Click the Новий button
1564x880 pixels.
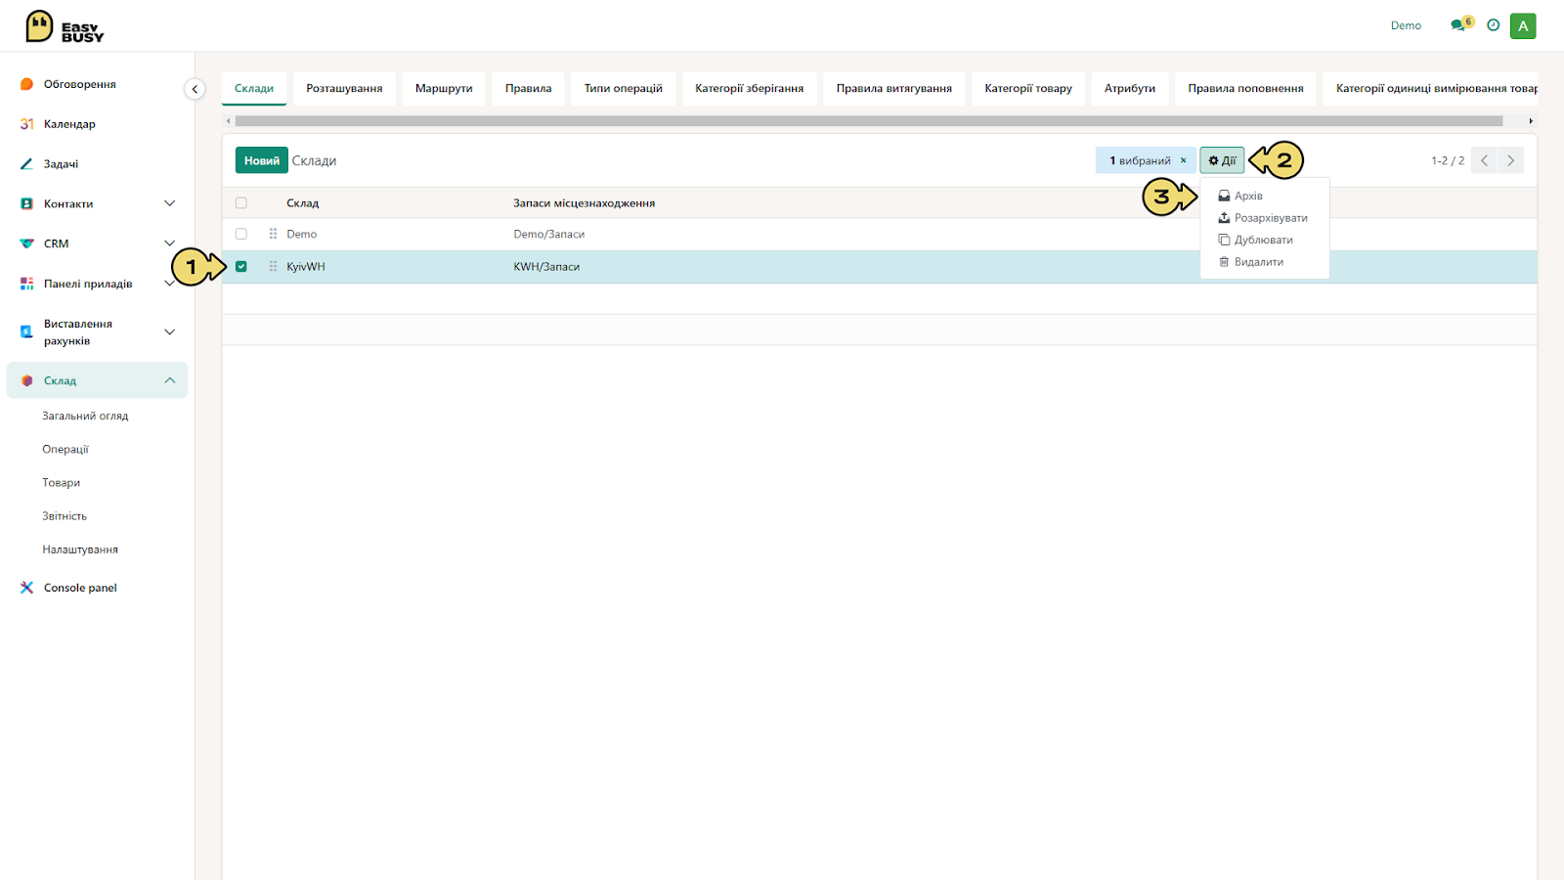point(261,160)
